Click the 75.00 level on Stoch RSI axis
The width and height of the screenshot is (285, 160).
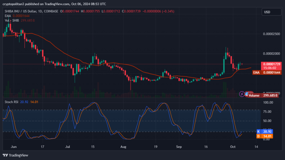click(267, 111)
